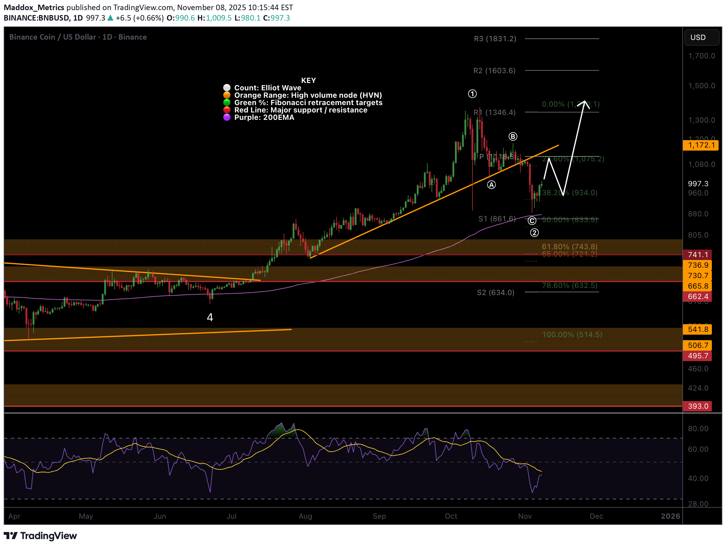726x547 pixels.
Task: Click the purple 200EMA legend dot
Action: click(x=227, y=117)
